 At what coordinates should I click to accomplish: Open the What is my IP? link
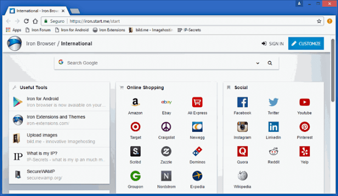click(59, 156)
